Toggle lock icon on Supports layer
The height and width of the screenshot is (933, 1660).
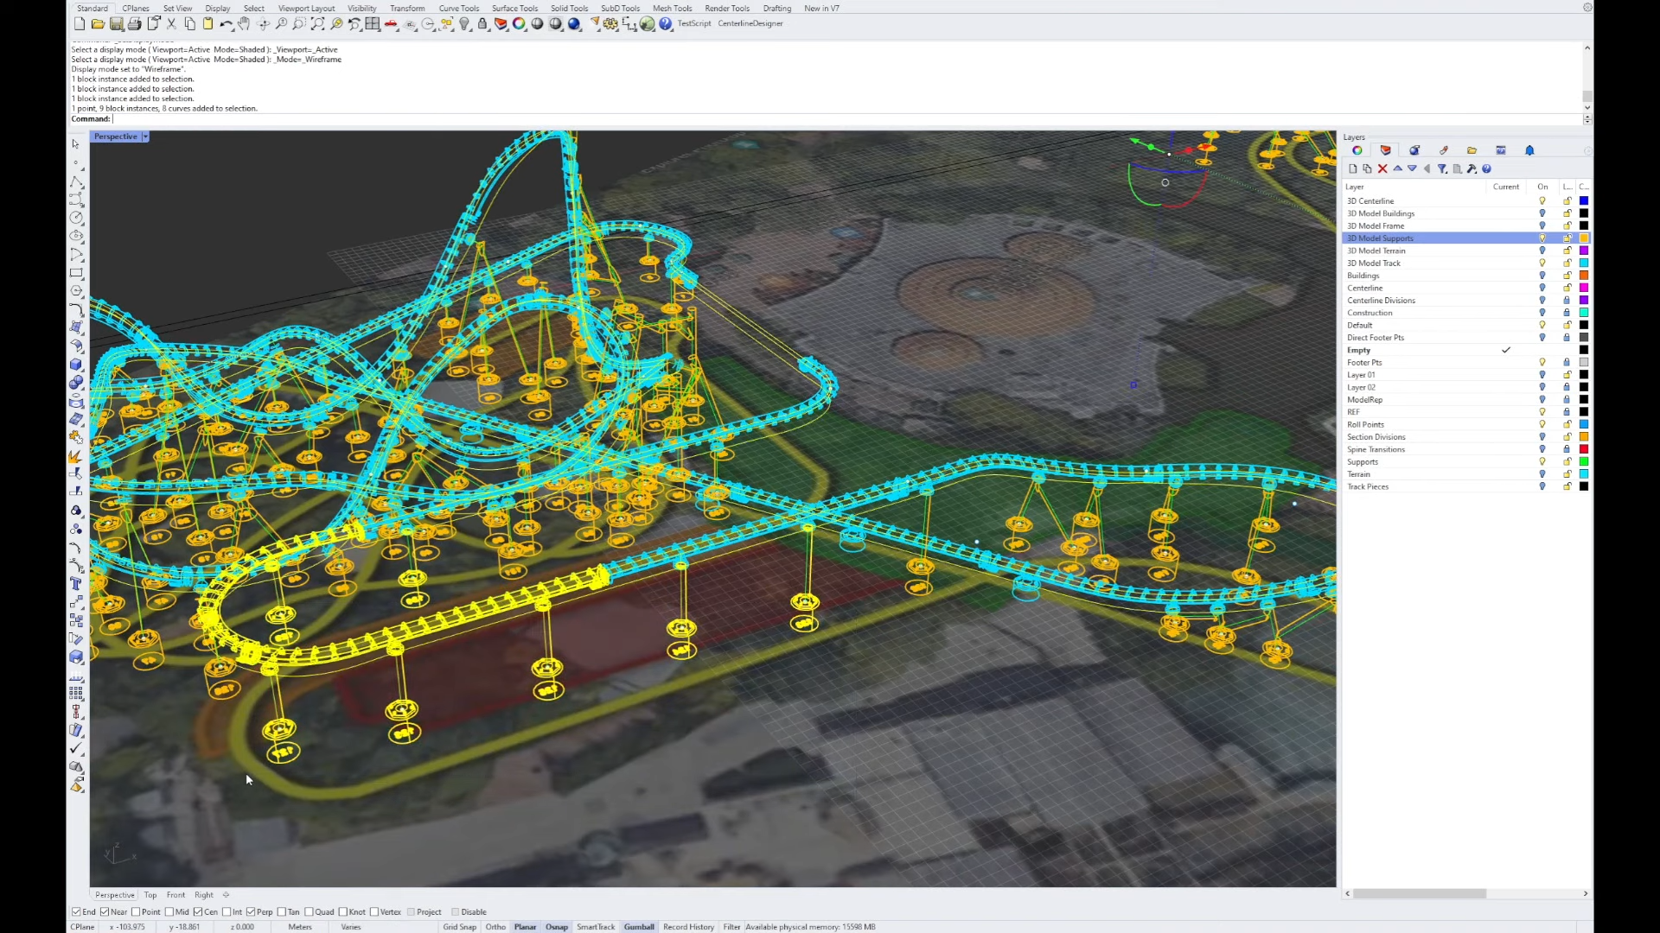(x=1567, y=462)
